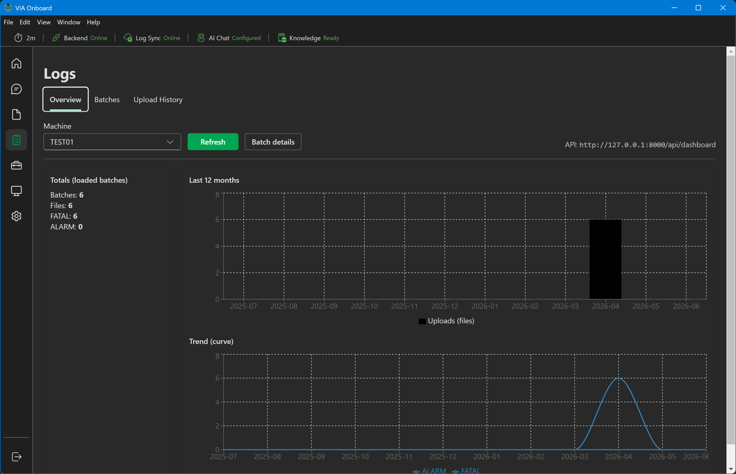Click the Knowledge database icon
The width and height of the screenshot is (736, 474).
(282, 38)
